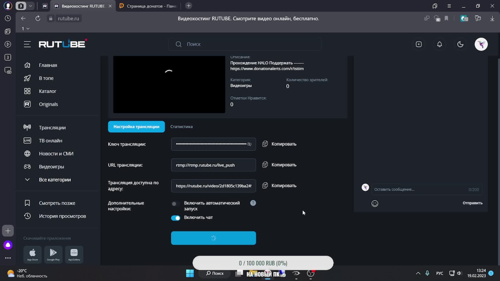Click the notifications bell icon
The height and width of the screenshot is (281, 500).
coord(439,44)
